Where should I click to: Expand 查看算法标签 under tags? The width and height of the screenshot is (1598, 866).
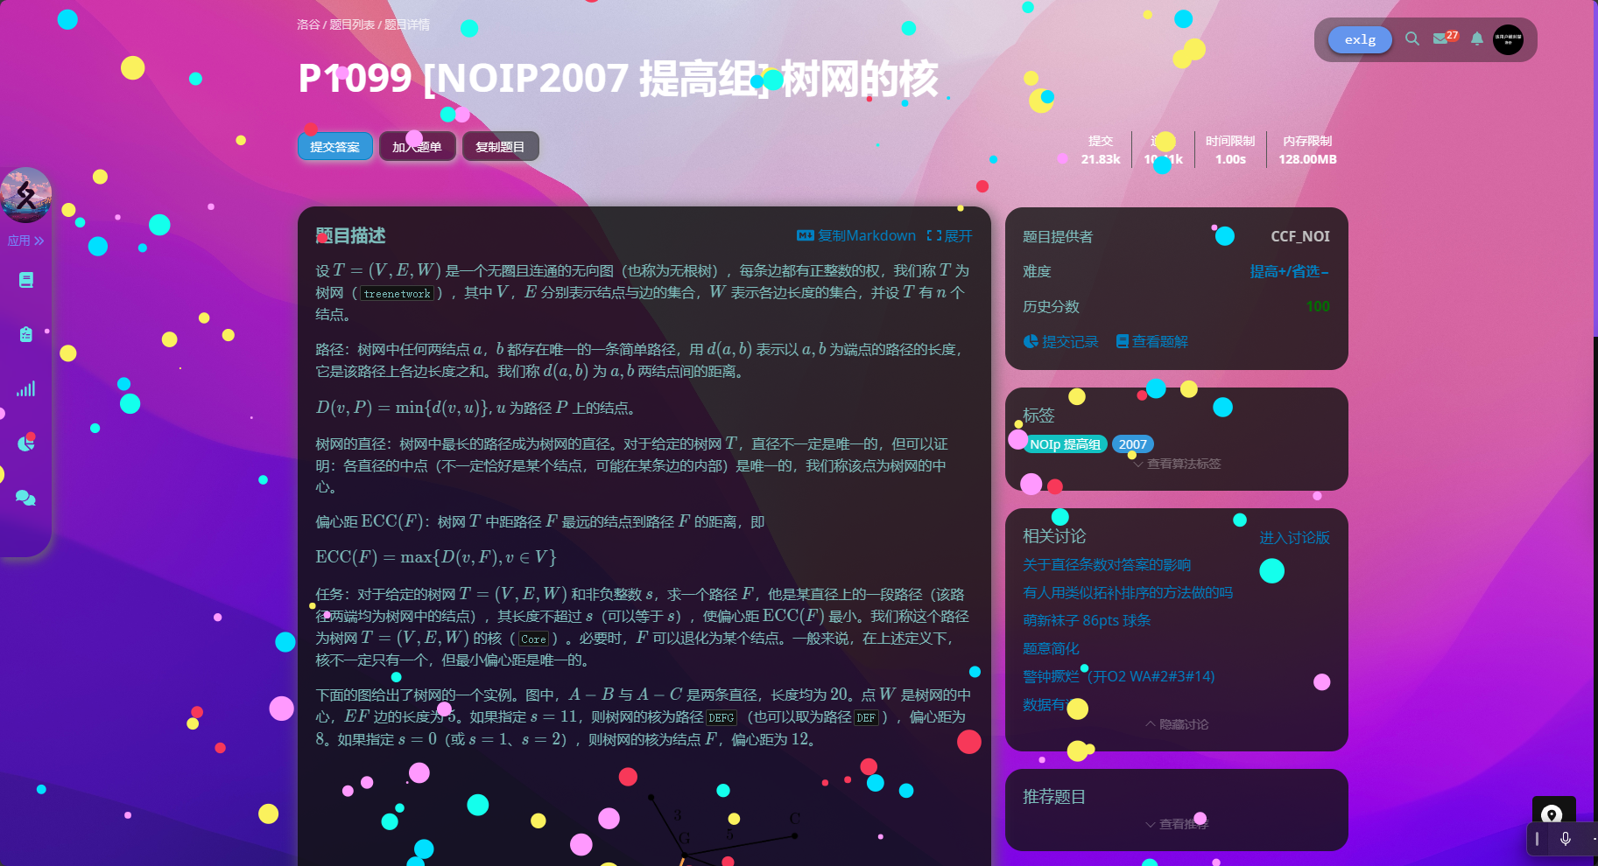(x=1177, y=464)
